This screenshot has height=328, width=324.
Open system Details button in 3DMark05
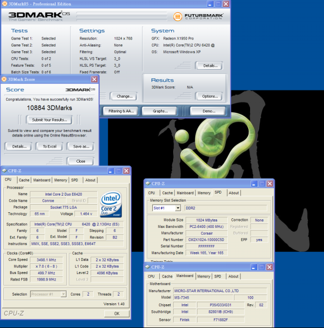(210, 66)
